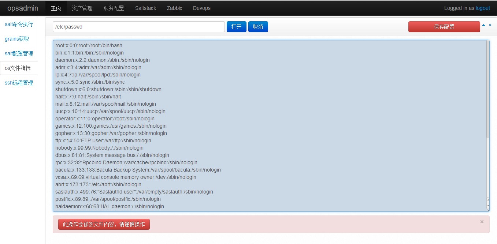Open the 资产管理 menu
Screen dimensions: 497x244
point(82,8)
